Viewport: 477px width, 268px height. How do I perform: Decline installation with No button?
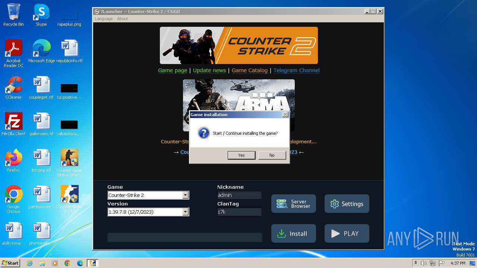click(272, 155)
